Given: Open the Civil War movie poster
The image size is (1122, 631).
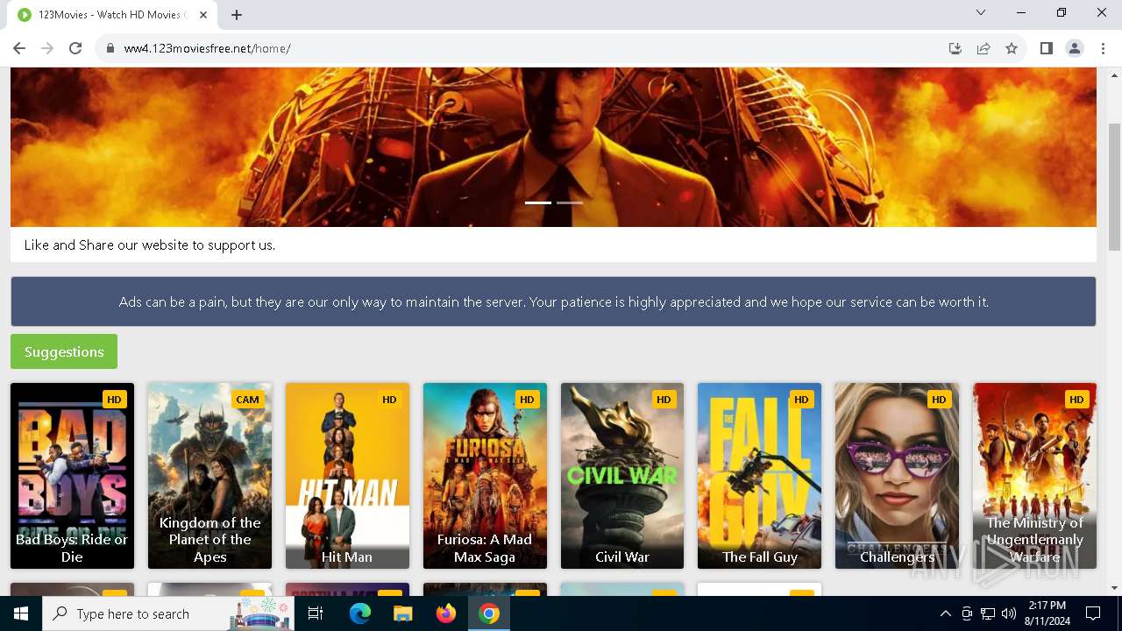Looking at the screenshot, I should [622, 476].
